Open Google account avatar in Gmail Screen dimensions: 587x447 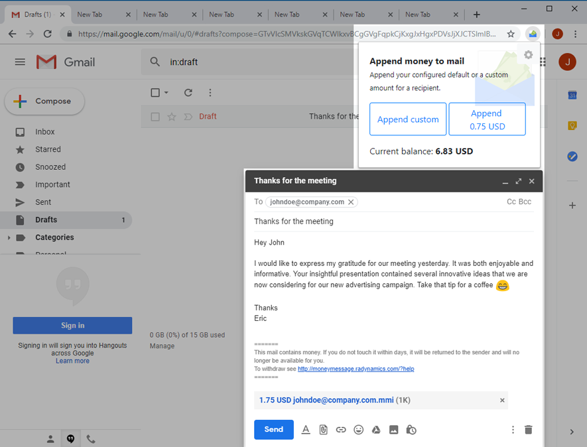click(567, 62)
